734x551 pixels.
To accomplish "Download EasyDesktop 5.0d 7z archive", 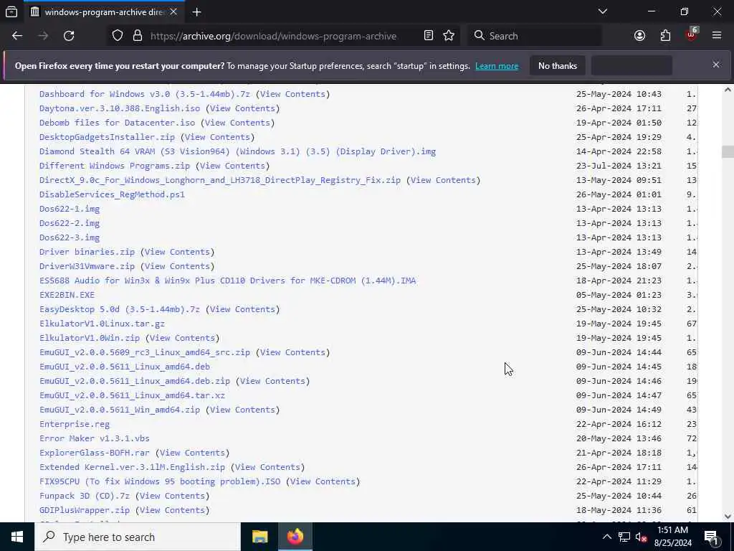I will click(x=120, y=309).
